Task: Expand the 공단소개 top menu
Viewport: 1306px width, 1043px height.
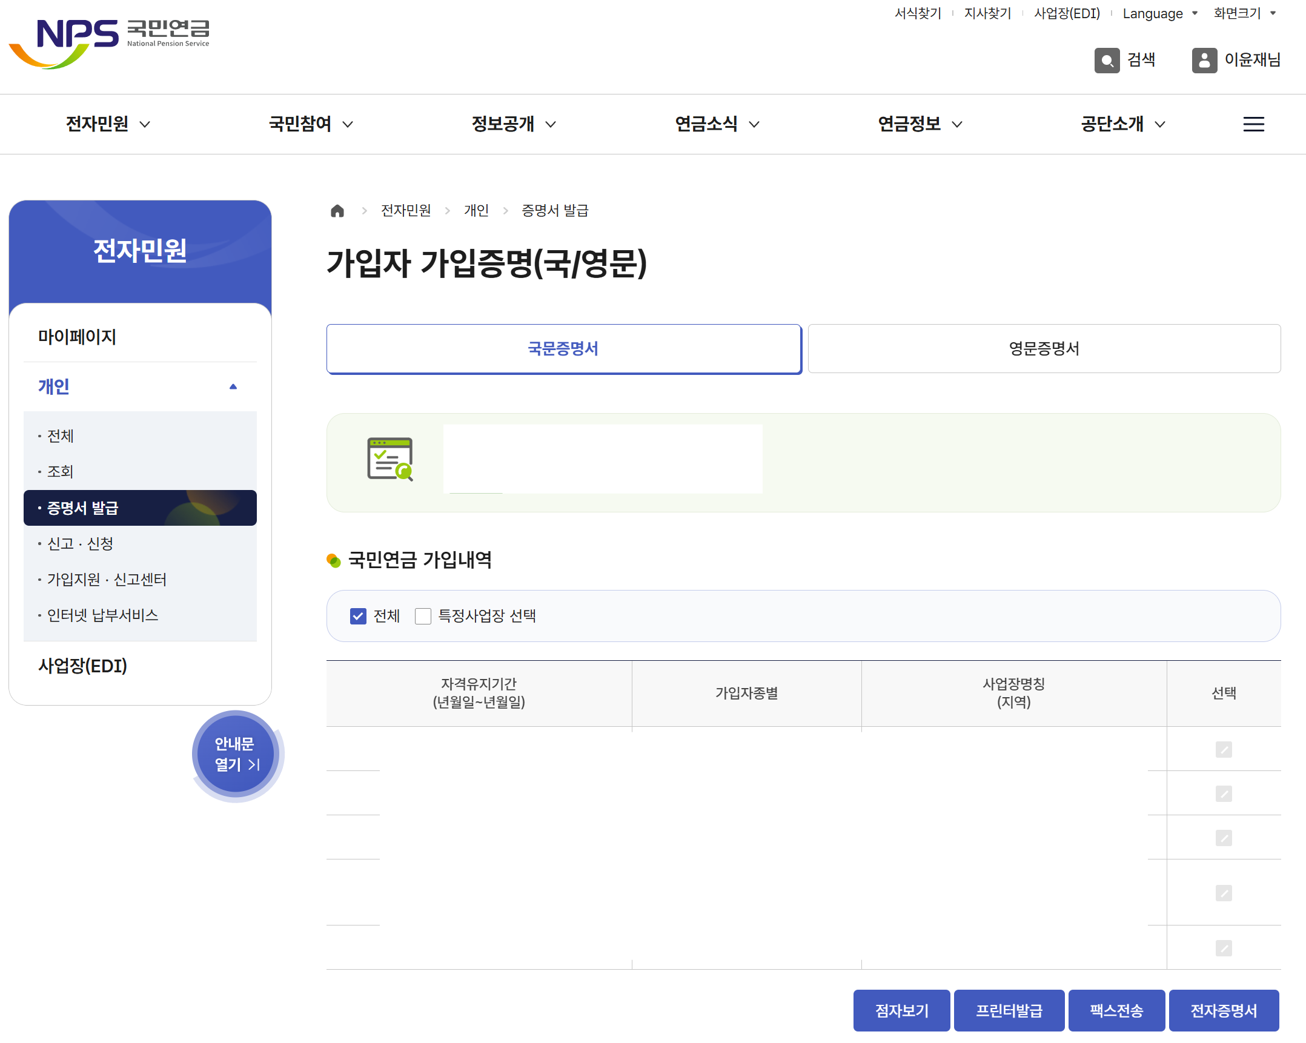Action: [x=1123, y=124]
